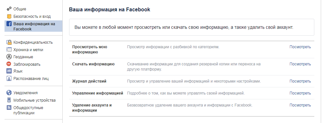Viewport: 324px width, 123px height.
Task: Click the phone icon for Мобильные устройства
Action: 9,100
